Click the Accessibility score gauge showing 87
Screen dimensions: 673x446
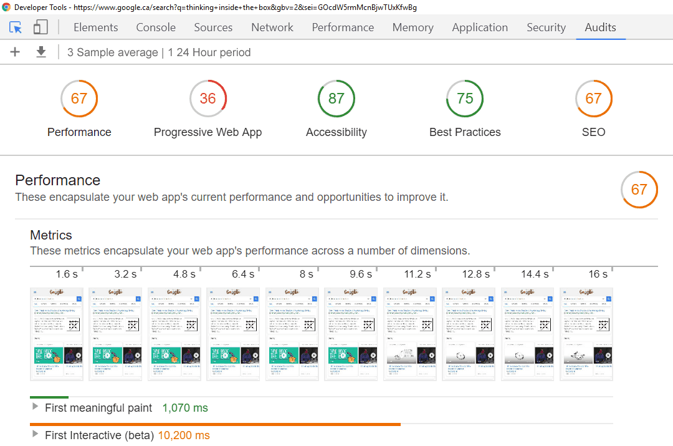tap(336, 99)
